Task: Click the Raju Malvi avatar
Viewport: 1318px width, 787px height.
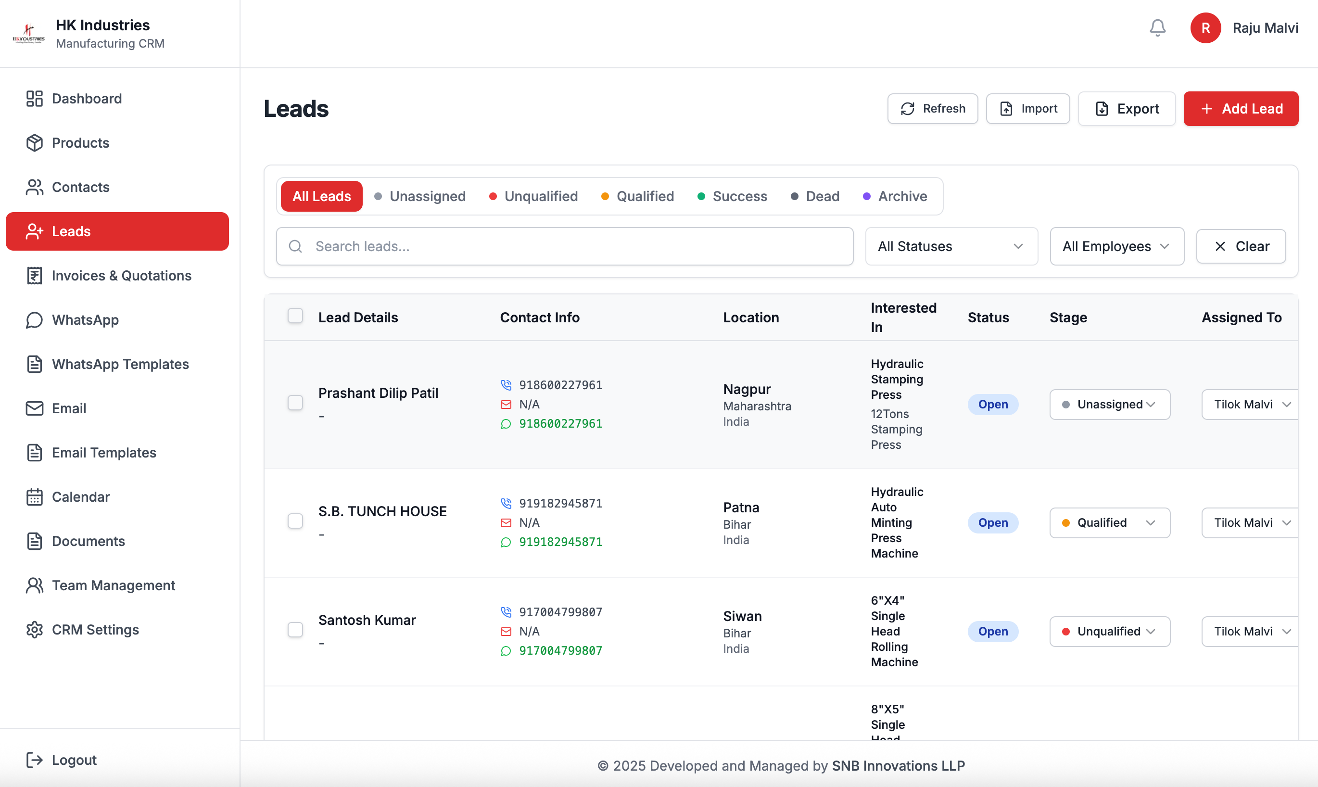Action: point(1205,27)
